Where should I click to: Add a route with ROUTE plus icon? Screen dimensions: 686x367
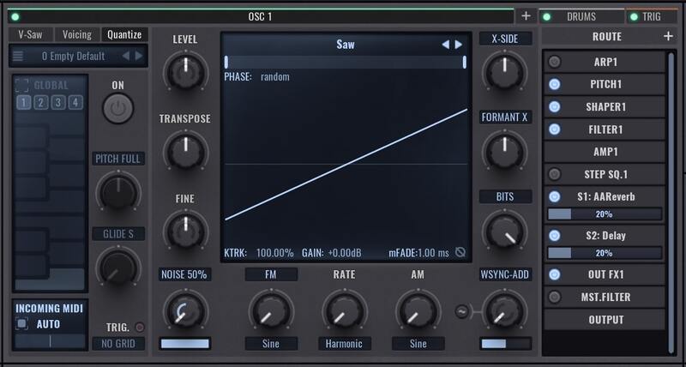coord(668,36)
